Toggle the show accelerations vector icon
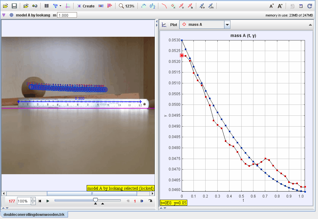The width and height of the screenshot is (318, 219). click(190, 6)
